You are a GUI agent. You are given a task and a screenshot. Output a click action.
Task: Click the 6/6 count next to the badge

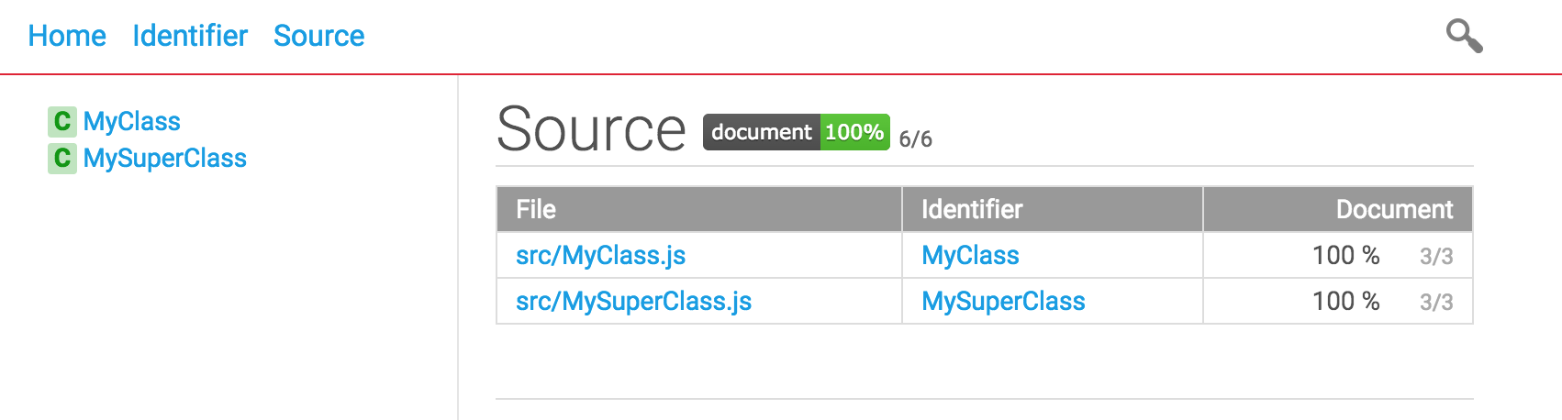pos(916,138)
